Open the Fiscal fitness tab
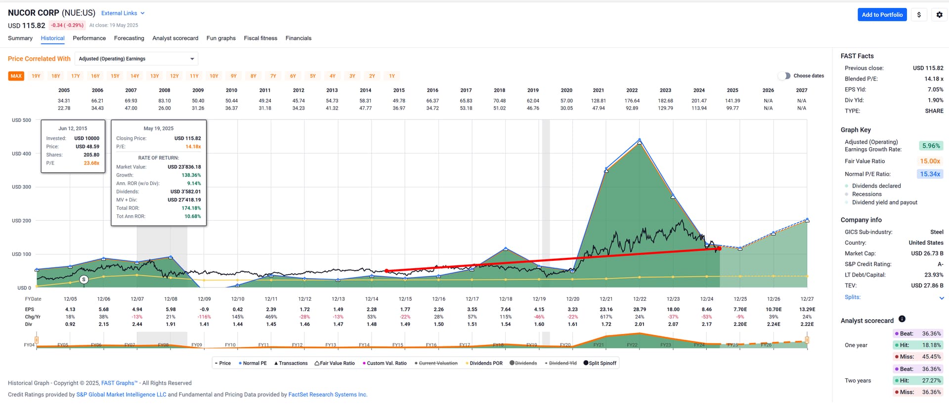Screen dimensions: 949x405 click(x=260, y=38)
